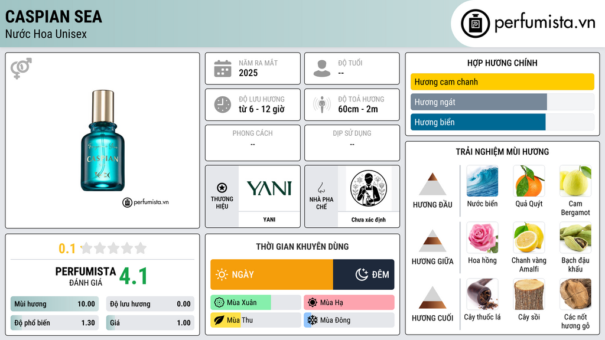Click the flower icon for Mùa Xuân
The width and height of the screenshot is (605, 340).
point(219,303)
